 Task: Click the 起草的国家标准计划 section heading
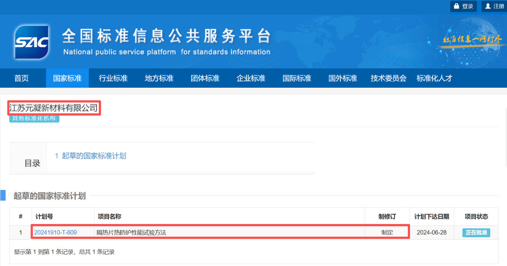(x=50, y=196)
